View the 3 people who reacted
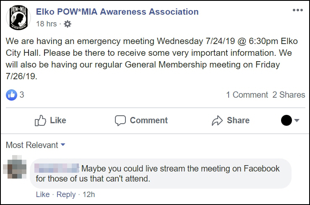 pos(22,95)
